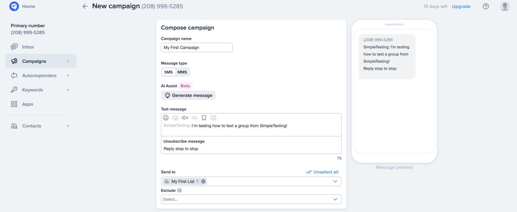Open Inbox in the sidebar

[28, 47]
